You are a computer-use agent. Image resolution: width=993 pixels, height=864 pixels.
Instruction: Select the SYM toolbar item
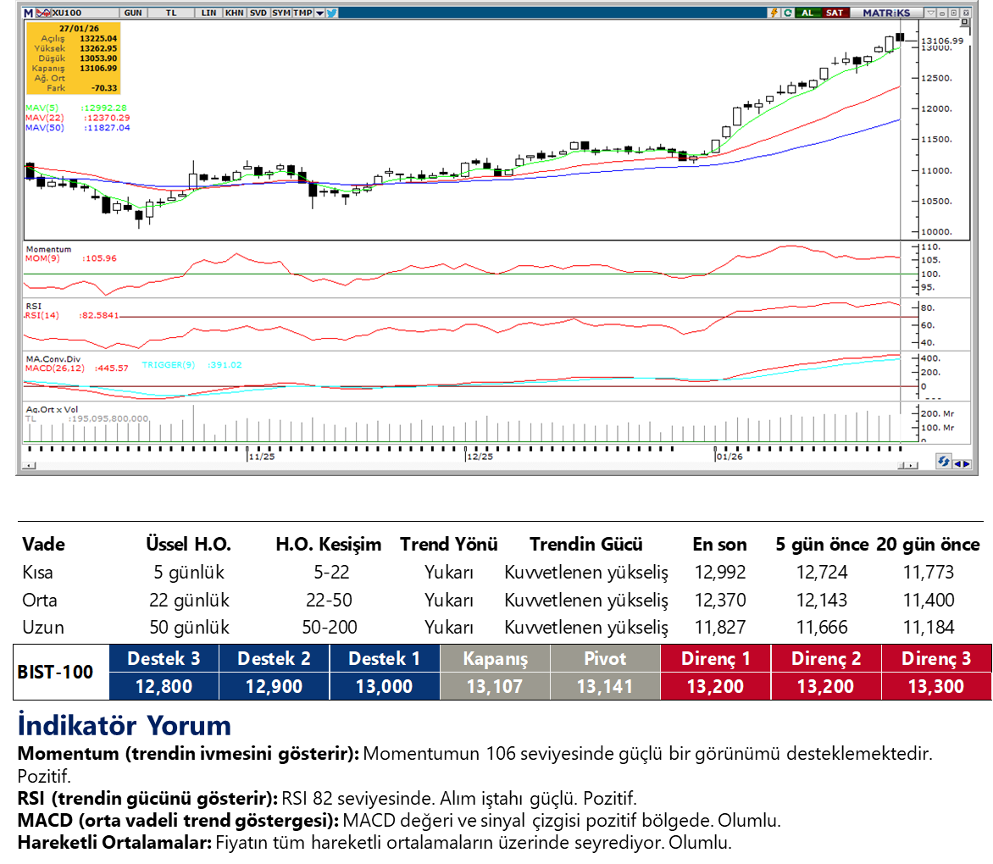[x=281, y=13]
